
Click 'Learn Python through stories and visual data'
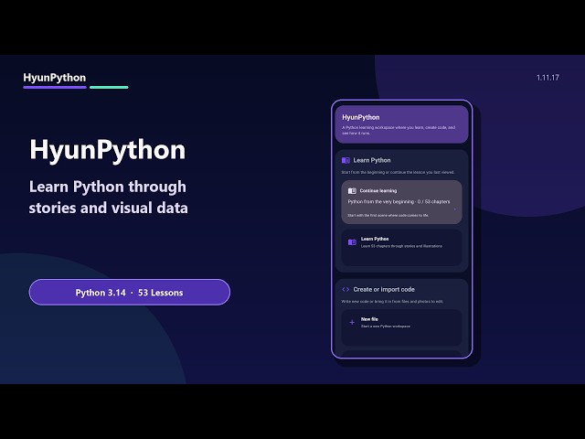tap(108, 198)
